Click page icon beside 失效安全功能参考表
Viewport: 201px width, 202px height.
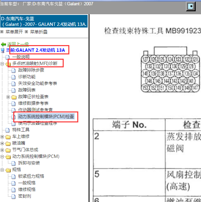pyautogui.click(x=14, y=84)
